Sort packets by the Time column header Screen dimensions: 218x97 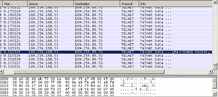pos(15,4)
